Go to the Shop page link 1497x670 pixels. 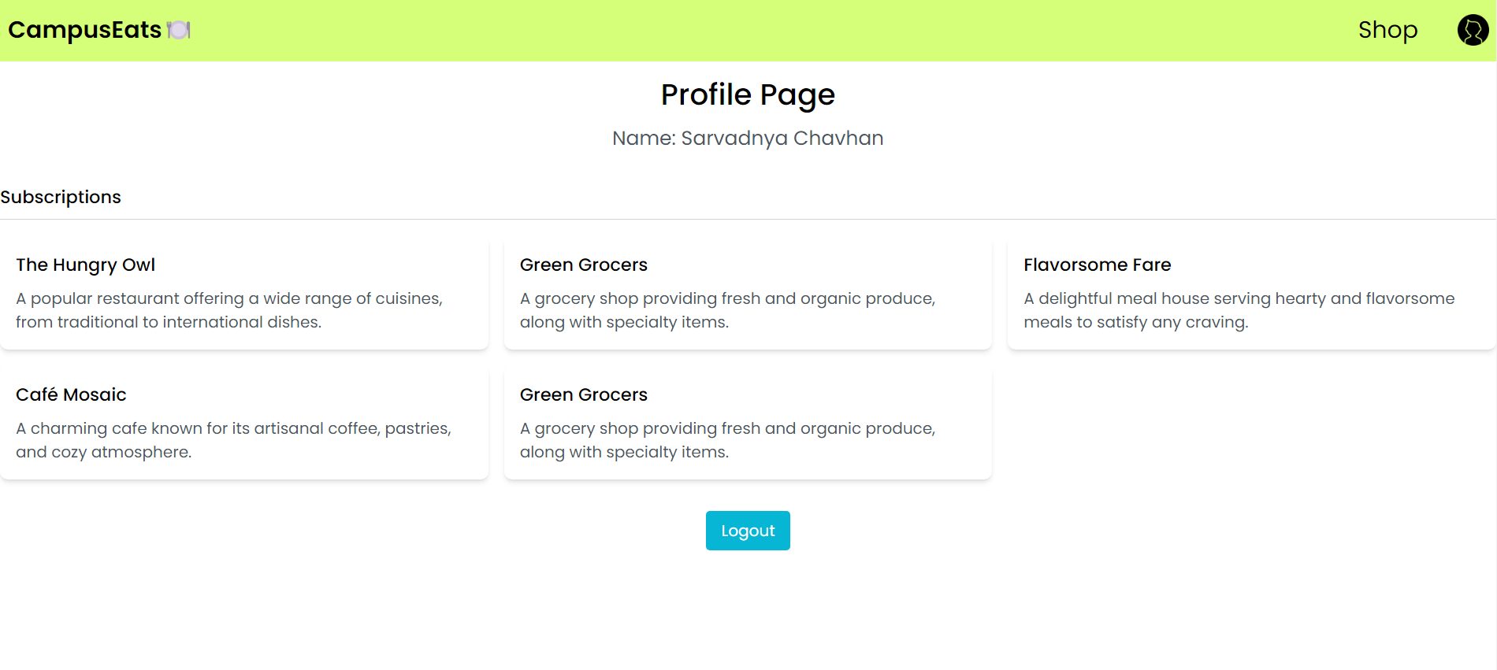[x=1387, y=30]
